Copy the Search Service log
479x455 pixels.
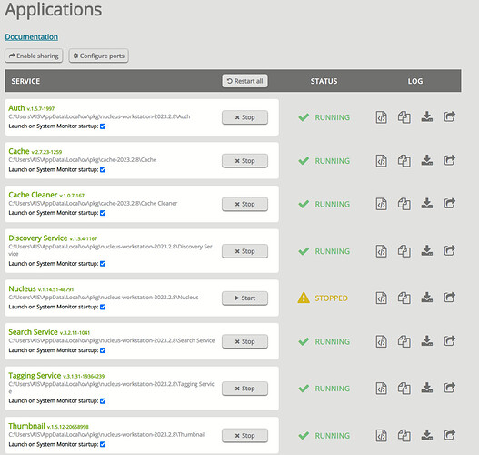point(404,341)
